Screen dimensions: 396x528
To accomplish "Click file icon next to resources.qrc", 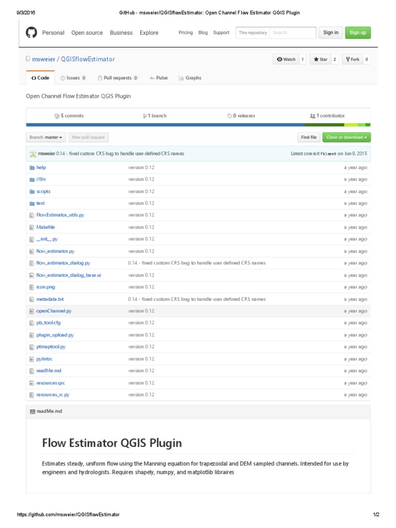I will pos(31,383).
